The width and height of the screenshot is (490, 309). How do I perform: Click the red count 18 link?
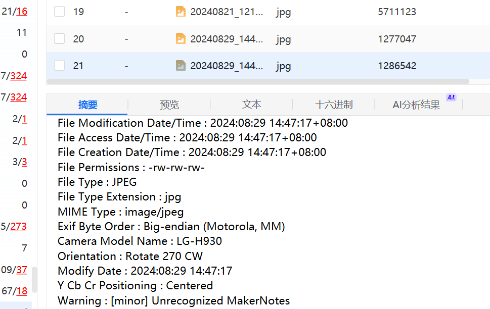click(x=22, y=291)
